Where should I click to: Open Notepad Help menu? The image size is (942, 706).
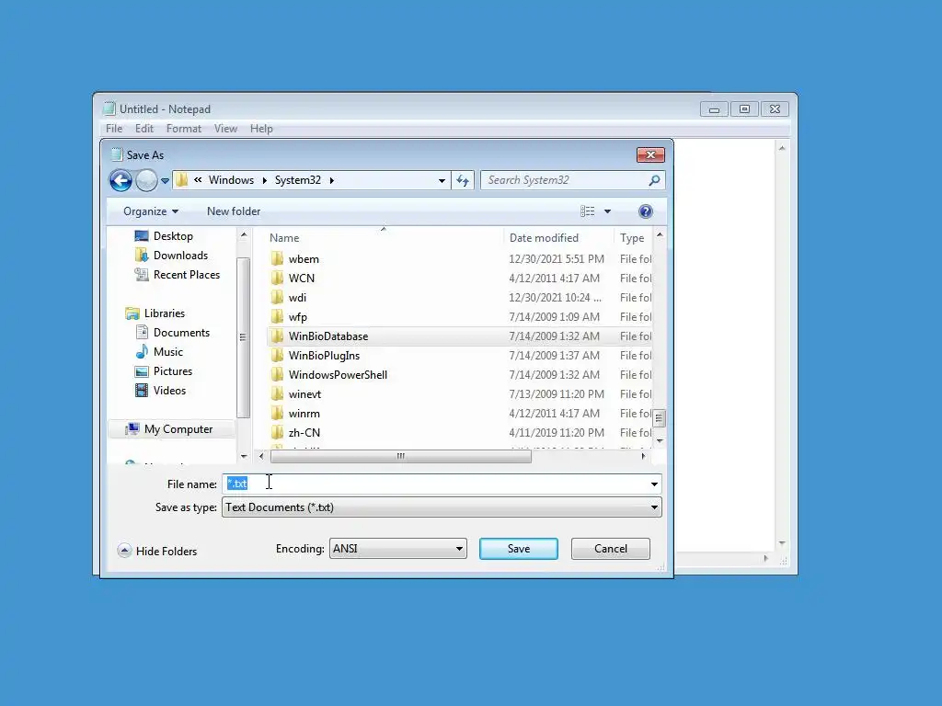(x=261, y=129)
